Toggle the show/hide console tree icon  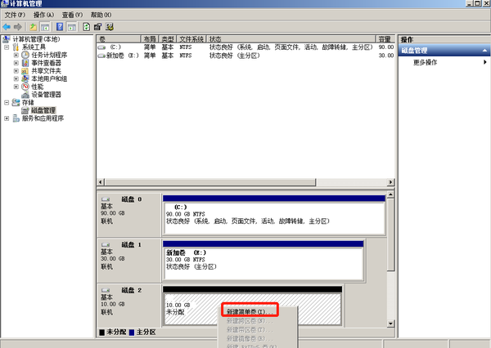pyautogui.click(x=45, y=27)
